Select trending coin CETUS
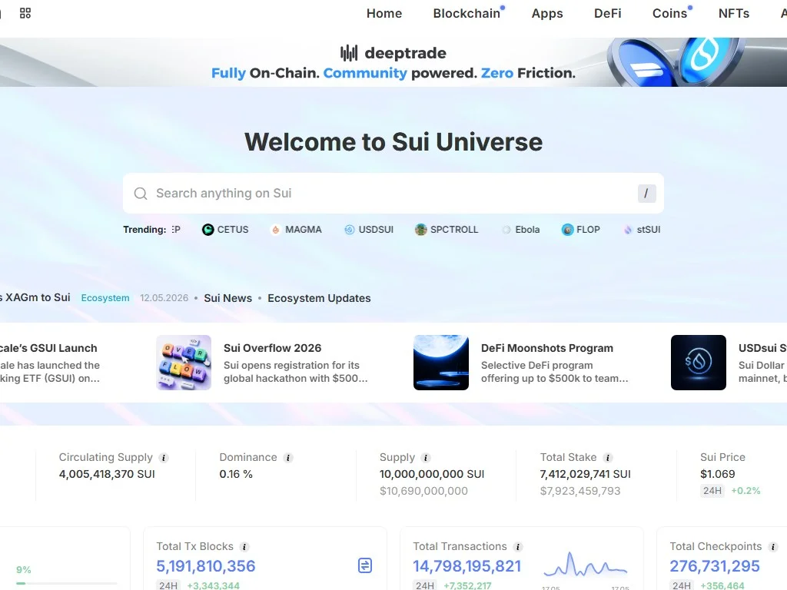The image size is (787, 590). [225, 229]
